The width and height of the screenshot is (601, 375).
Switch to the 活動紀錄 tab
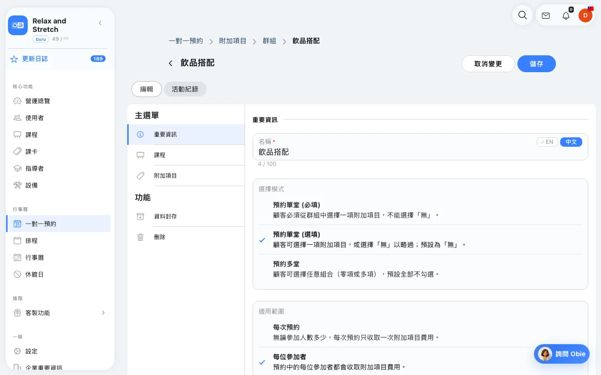[185, 89]
